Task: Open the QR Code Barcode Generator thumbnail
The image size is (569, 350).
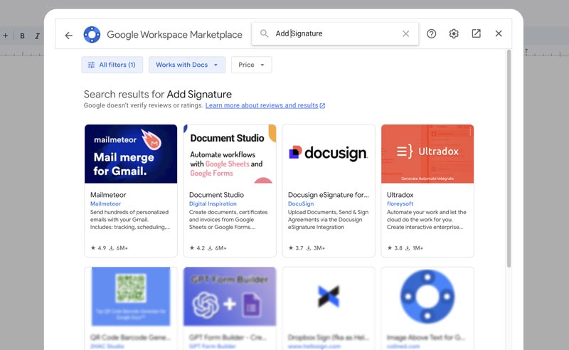Action: 131,297
